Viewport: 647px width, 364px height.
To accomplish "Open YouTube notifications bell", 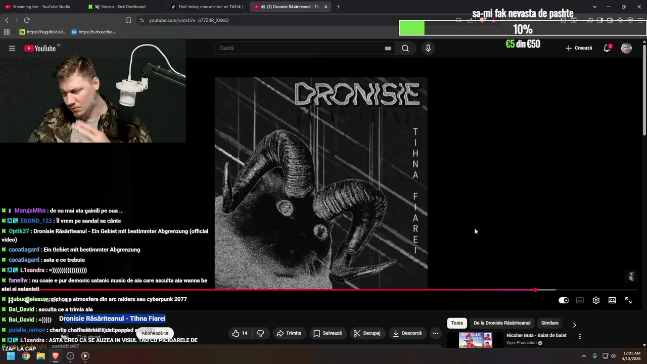I will pyautogui.click(x=607, y=48).
